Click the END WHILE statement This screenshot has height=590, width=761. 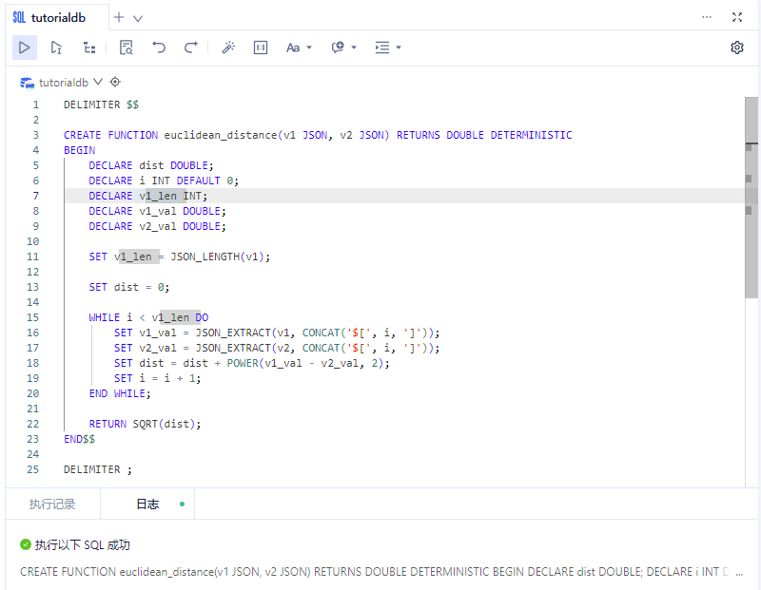[120, 393]
